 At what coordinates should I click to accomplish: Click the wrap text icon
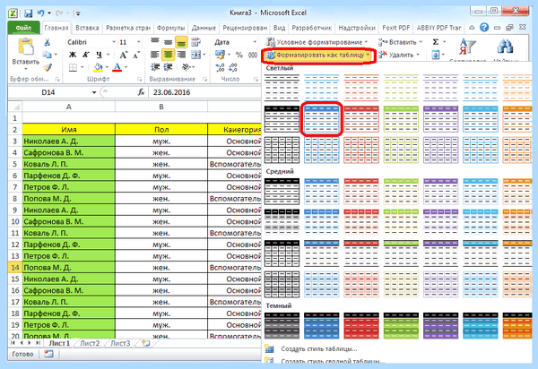[195, 42]
